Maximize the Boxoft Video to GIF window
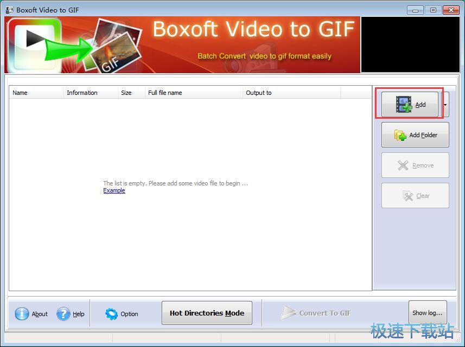This screenshot has width=465, height=347. coord(433,10)
